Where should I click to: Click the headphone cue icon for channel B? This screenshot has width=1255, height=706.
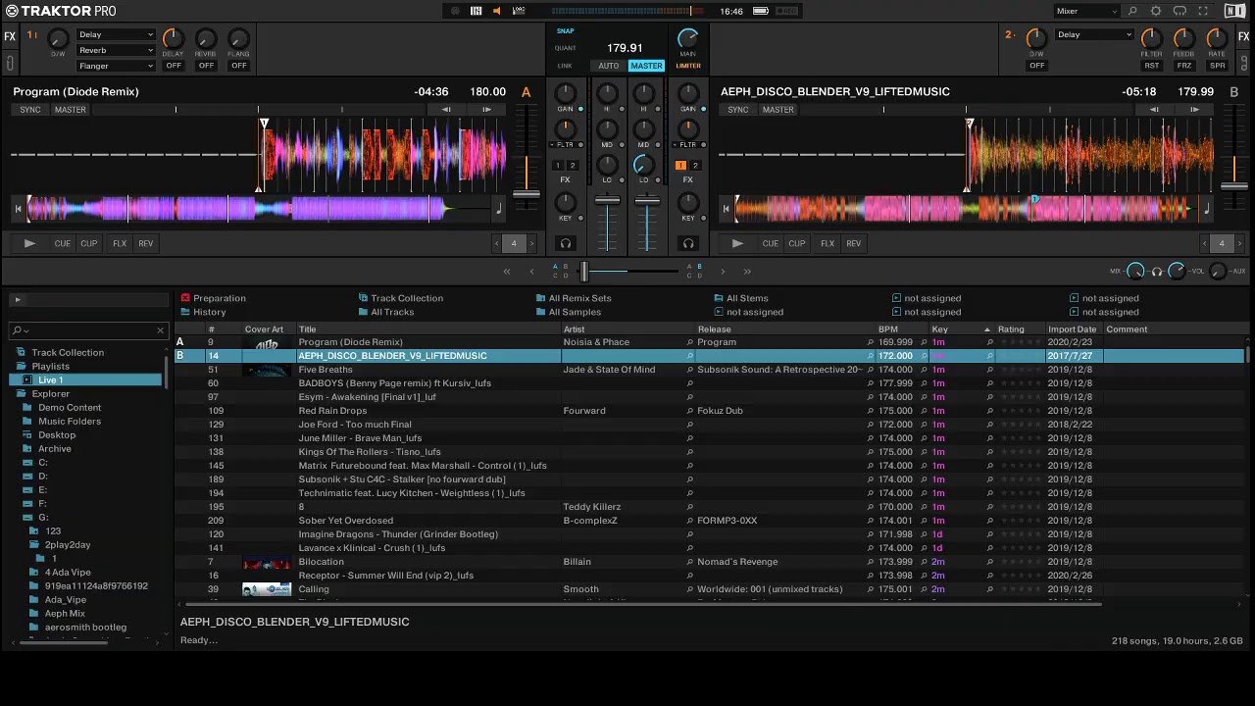[688, 243]
